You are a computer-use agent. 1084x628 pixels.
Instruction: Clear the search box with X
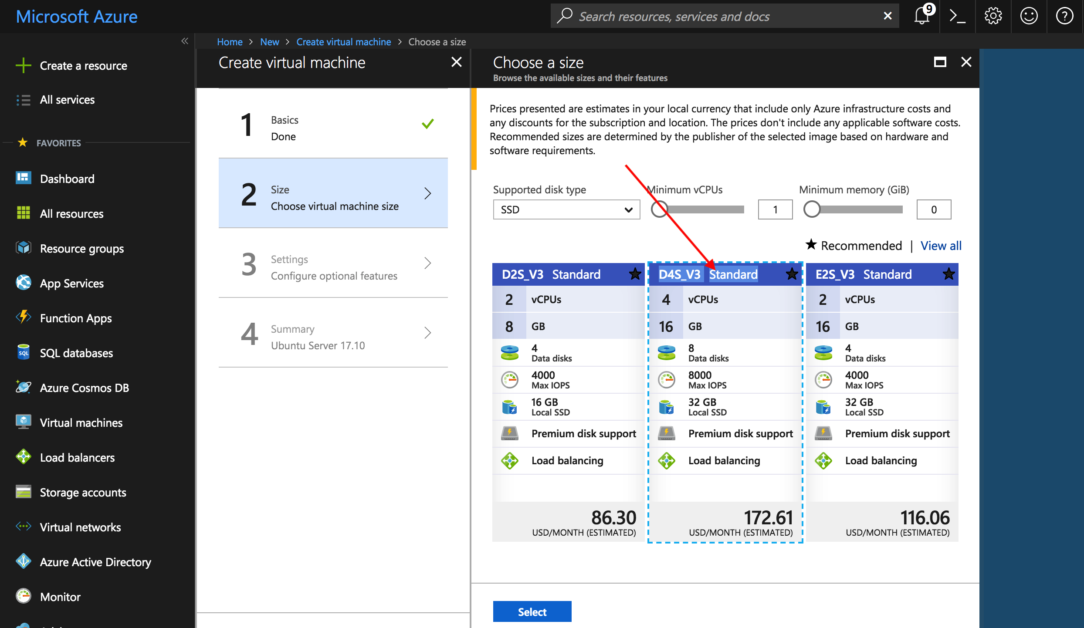point(888,16)
